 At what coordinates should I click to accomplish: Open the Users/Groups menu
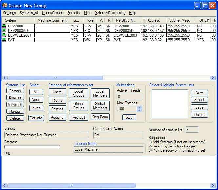53,13
